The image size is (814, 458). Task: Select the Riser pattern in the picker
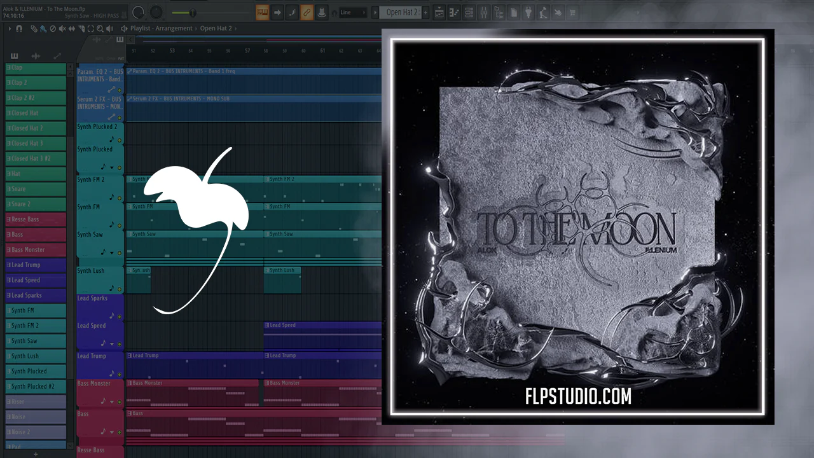(36, 401)
